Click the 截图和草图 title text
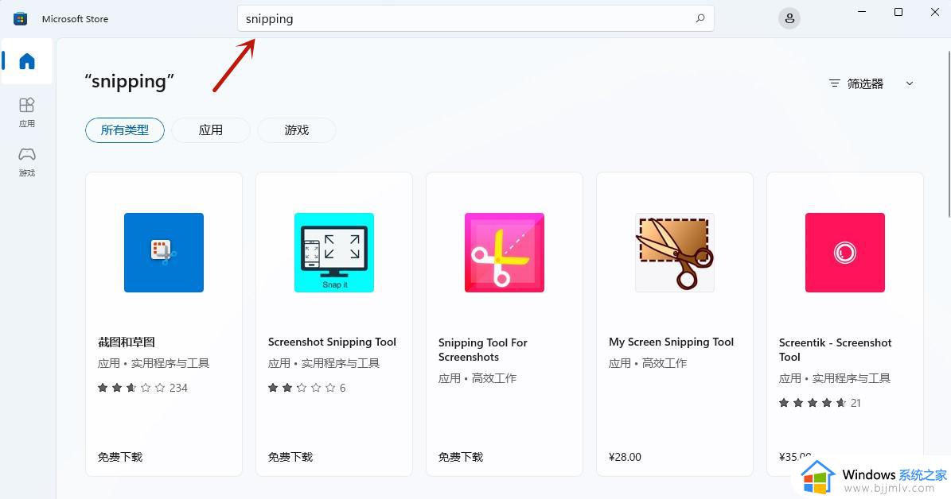Image resolution: width=951 pixels, height=499 pixels. [127, 342]
